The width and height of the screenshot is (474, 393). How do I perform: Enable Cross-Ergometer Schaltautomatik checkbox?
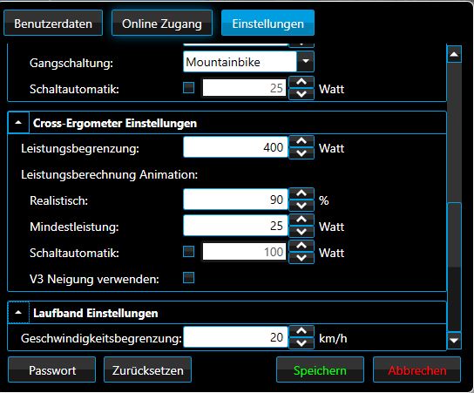[x=188, y=252]
